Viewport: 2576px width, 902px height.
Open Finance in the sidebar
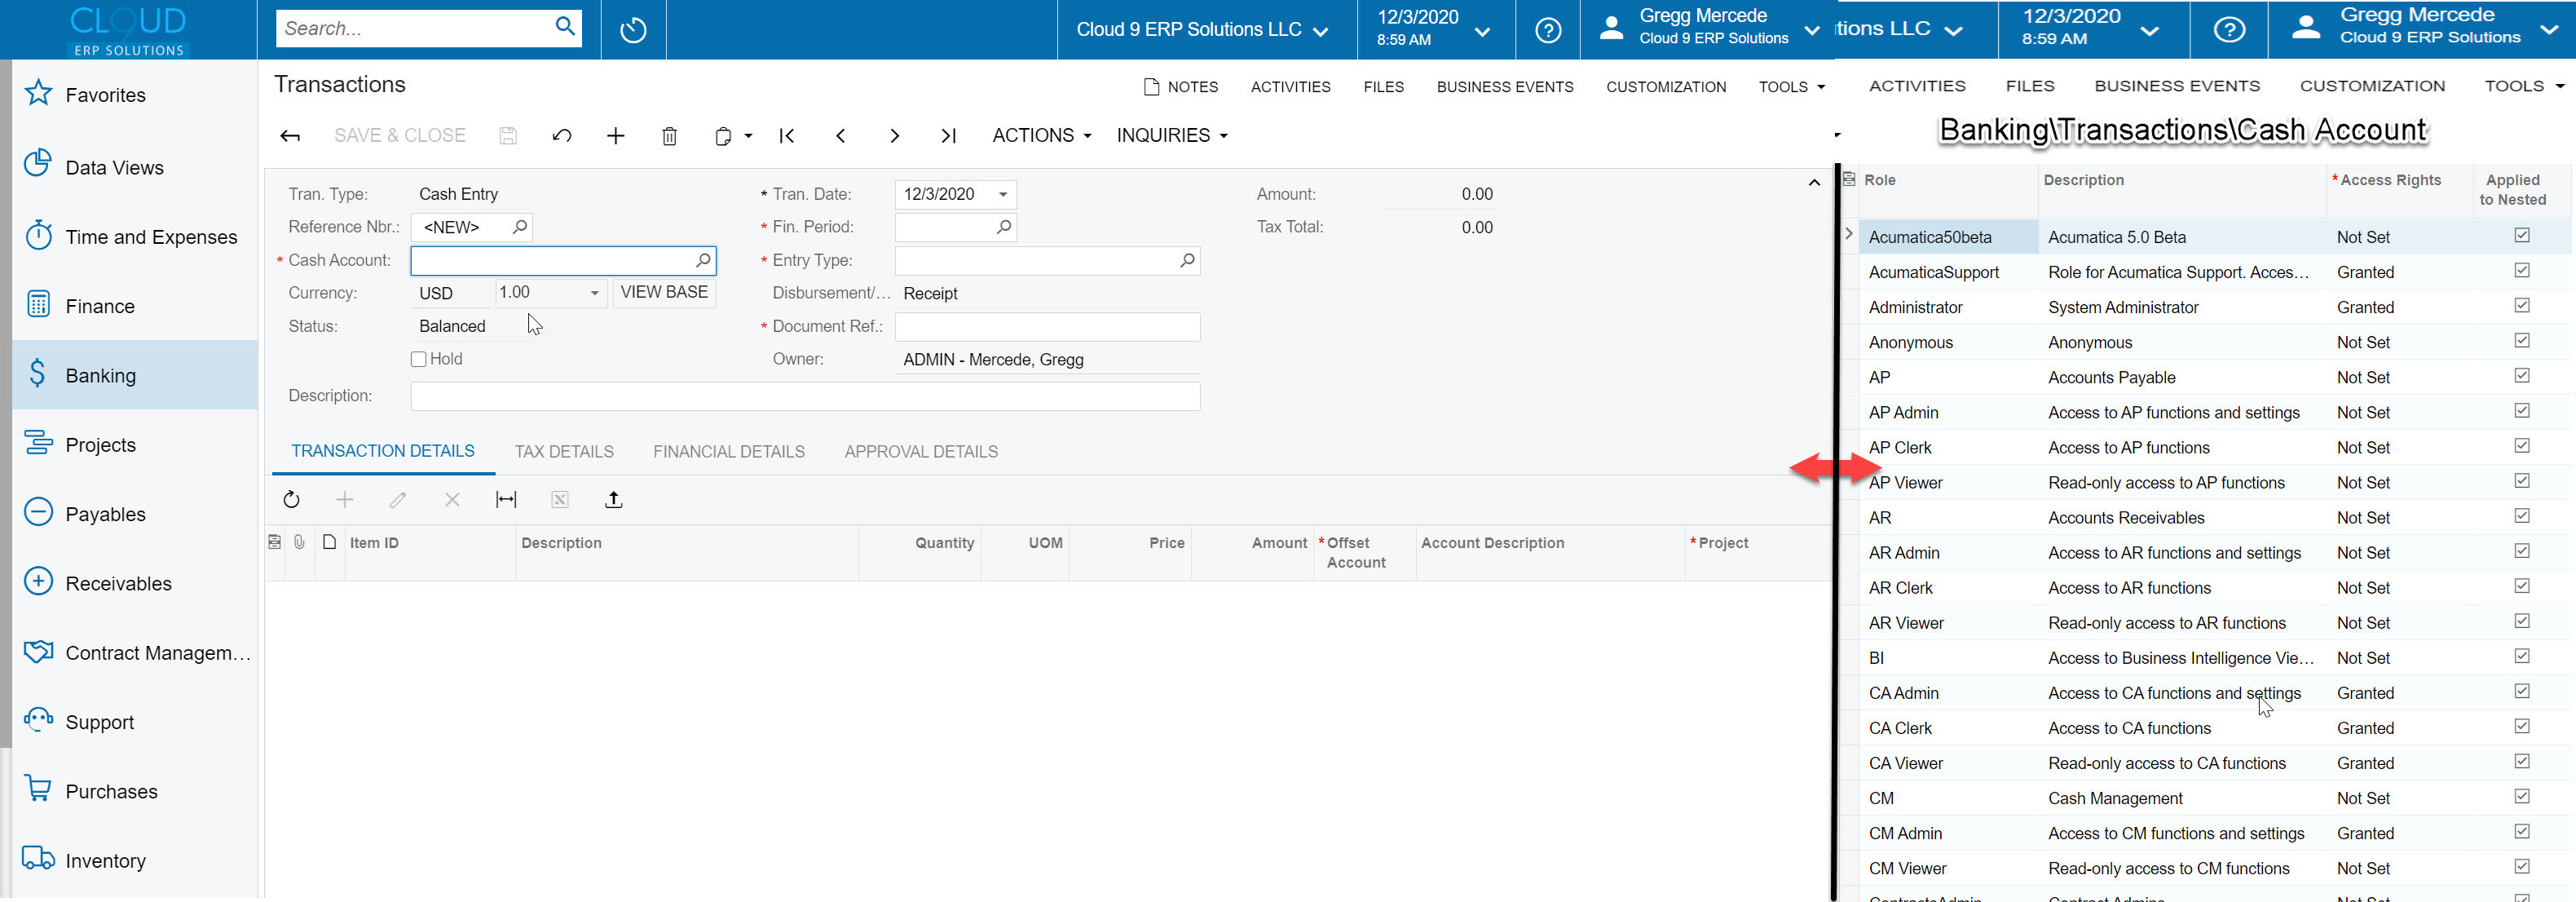tap(135, 306)
